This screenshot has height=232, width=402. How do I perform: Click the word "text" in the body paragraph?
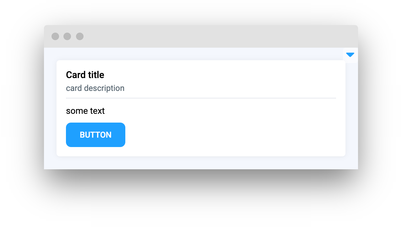(97, 111)
